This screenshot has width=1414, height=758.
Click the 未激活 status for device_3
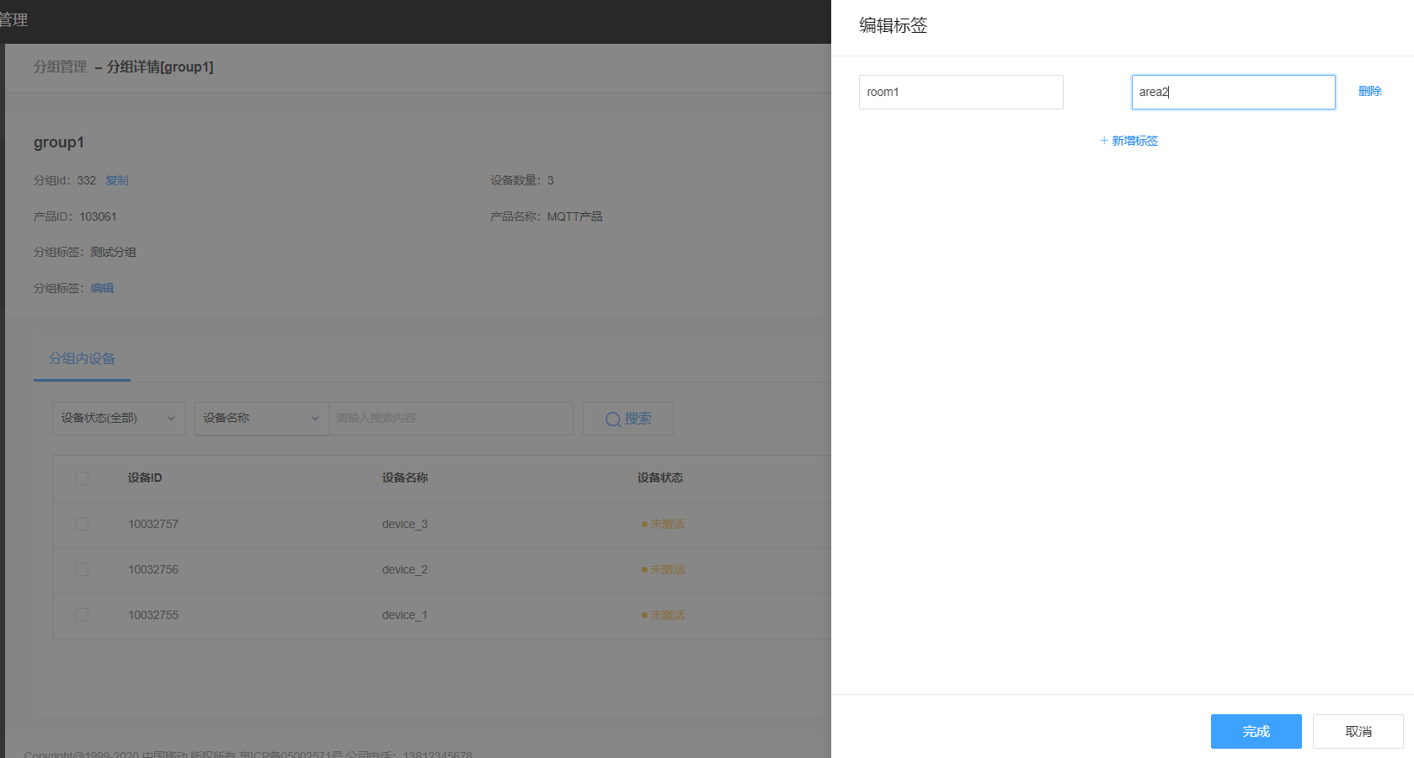tap(664, 524)
